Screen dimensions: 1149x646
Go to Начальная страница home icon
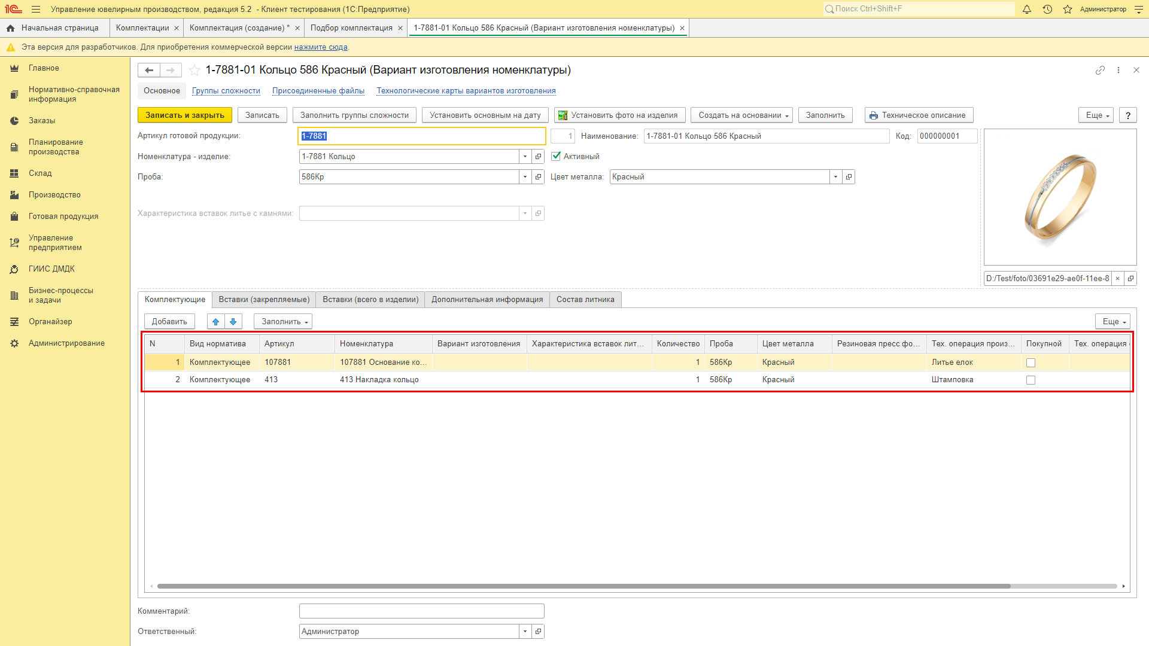tap(11, 28)
